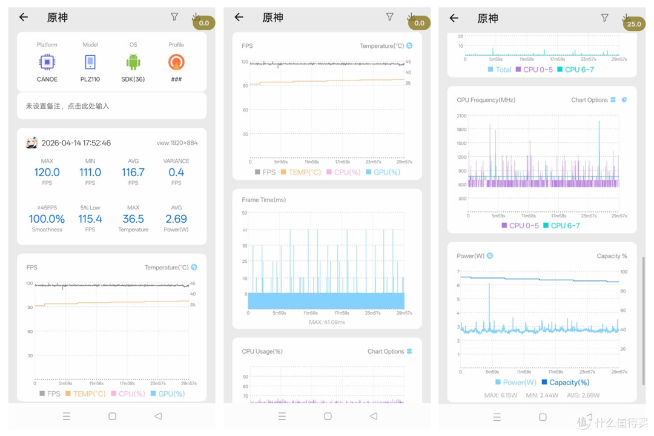
Task: Tap recents menu button on middle navigation bar
Action: coord(282,416)
